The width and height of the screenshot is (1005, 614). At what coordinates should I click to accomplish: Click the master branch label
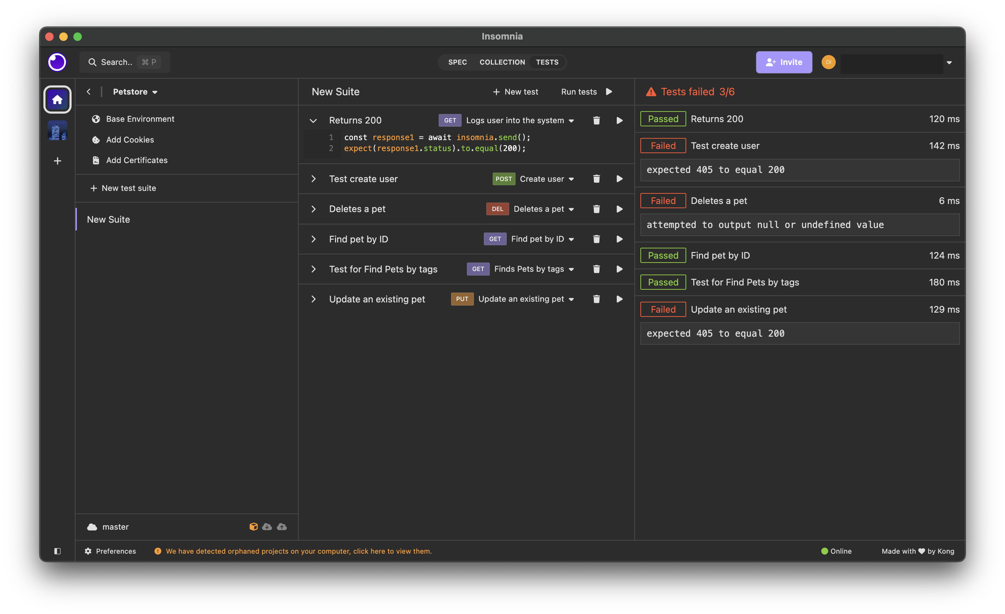coord(115,526)
